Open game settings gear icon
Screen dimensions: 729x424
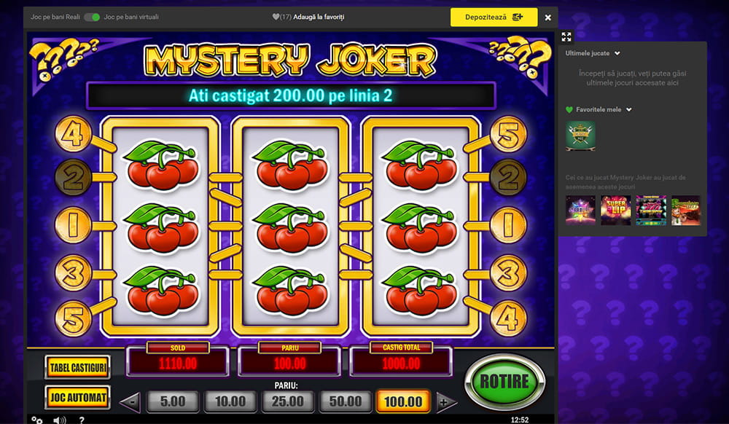click(x=36, y=420)
